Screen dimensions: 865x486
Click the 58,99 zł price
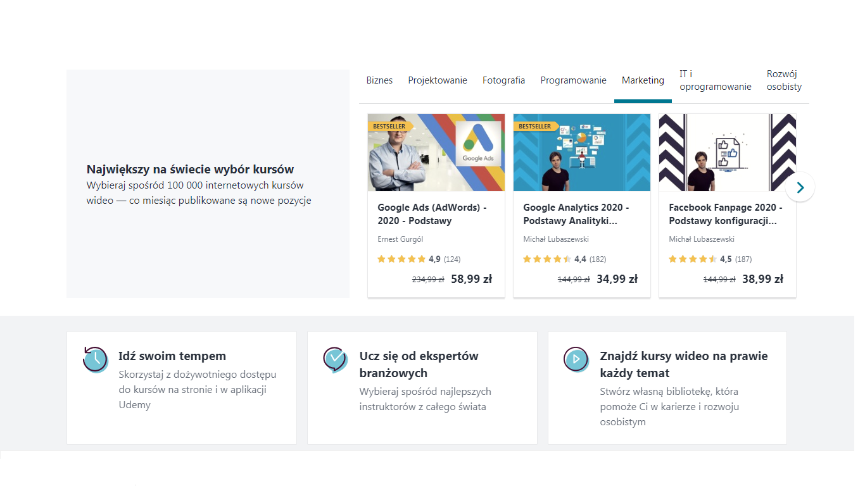(x=471, y=278)
